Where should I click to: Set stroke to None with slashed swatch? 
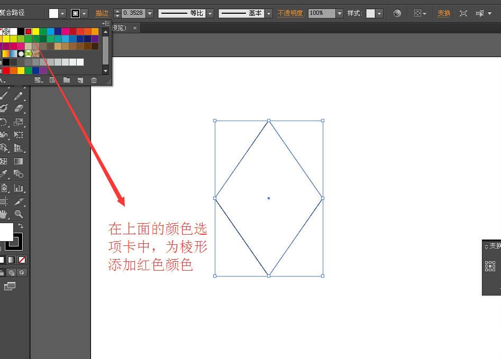point(22,260)
